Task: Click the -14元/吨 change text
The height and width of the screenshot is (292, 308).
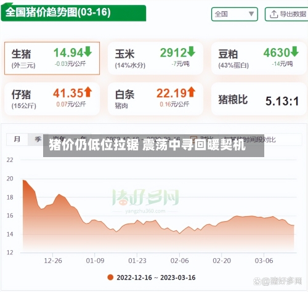Action: click(282, 64)
